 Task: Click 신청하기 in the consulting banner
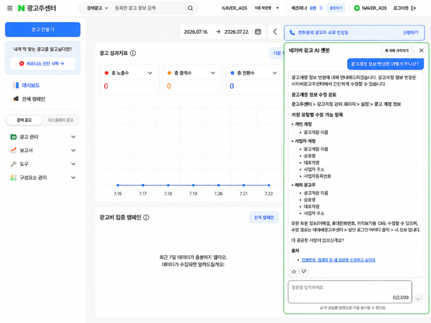pyautogui.click(x=410, y=33)
